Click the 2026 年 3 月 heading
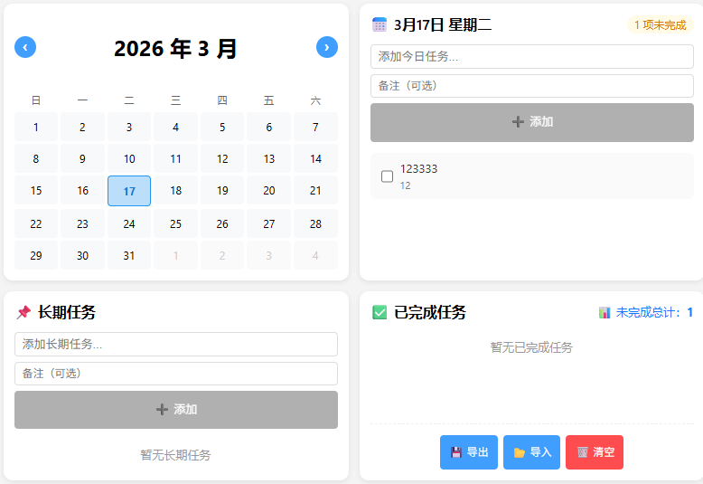The width and height of the screenshot is (703, 484). click(175, 49)
